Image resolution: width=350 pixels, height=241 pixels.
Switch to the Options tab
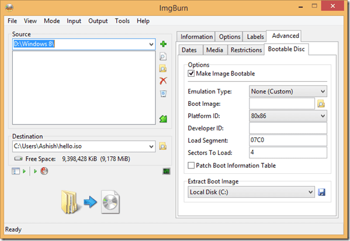coord(230,37)
